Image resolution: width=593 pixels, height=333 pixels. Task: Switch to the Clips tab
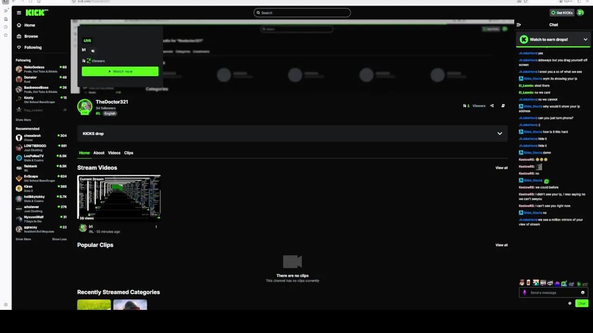pyautogui.click(x=128, y=153)
